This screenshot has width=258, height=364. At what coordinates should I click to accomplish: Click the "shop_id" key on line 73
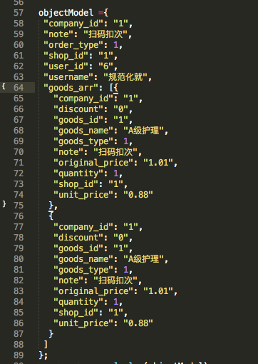pyautogui.click(x=76, y=184)
